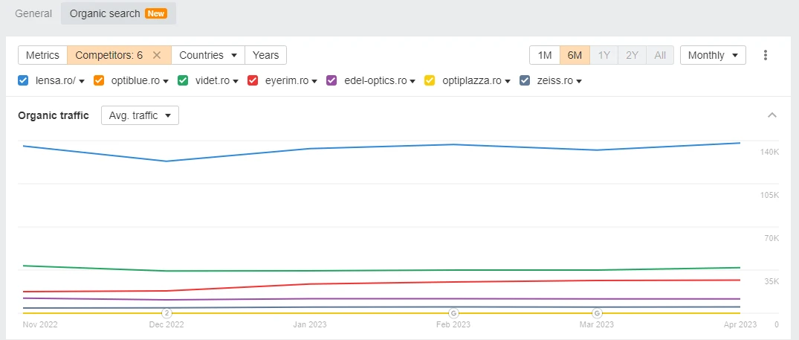Click the Apr 2023 axis label

click(x=740, y=324)
